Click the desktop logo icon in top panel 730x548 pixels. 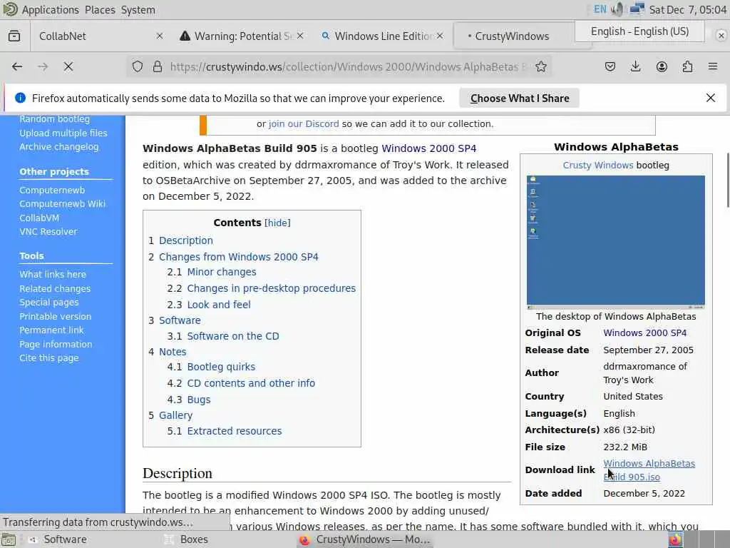click(10, 9)
